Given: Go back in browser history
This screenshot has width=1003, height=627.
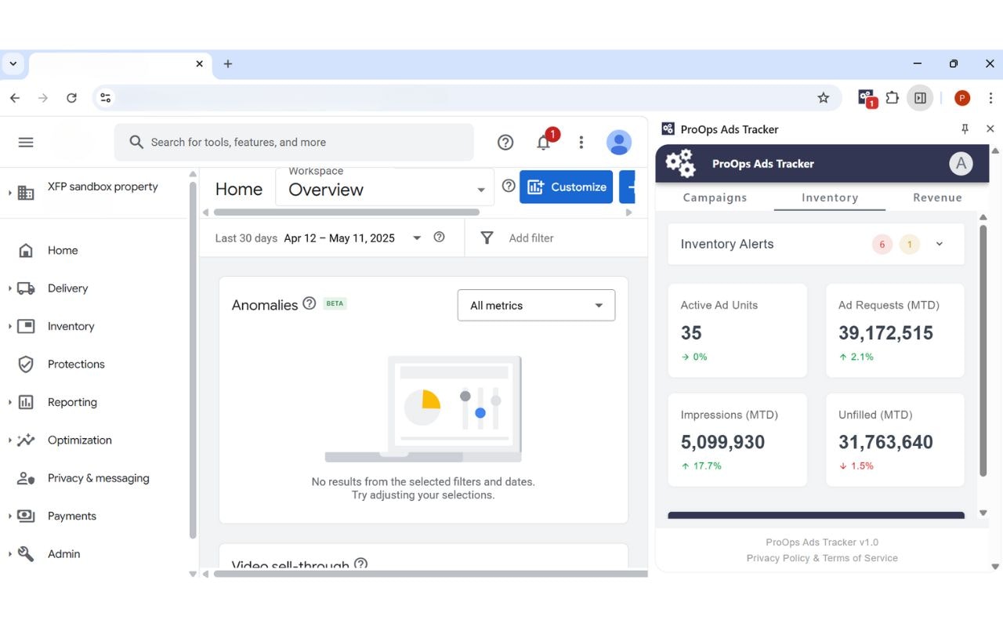Looking at the screenshot, I should 16,98.
